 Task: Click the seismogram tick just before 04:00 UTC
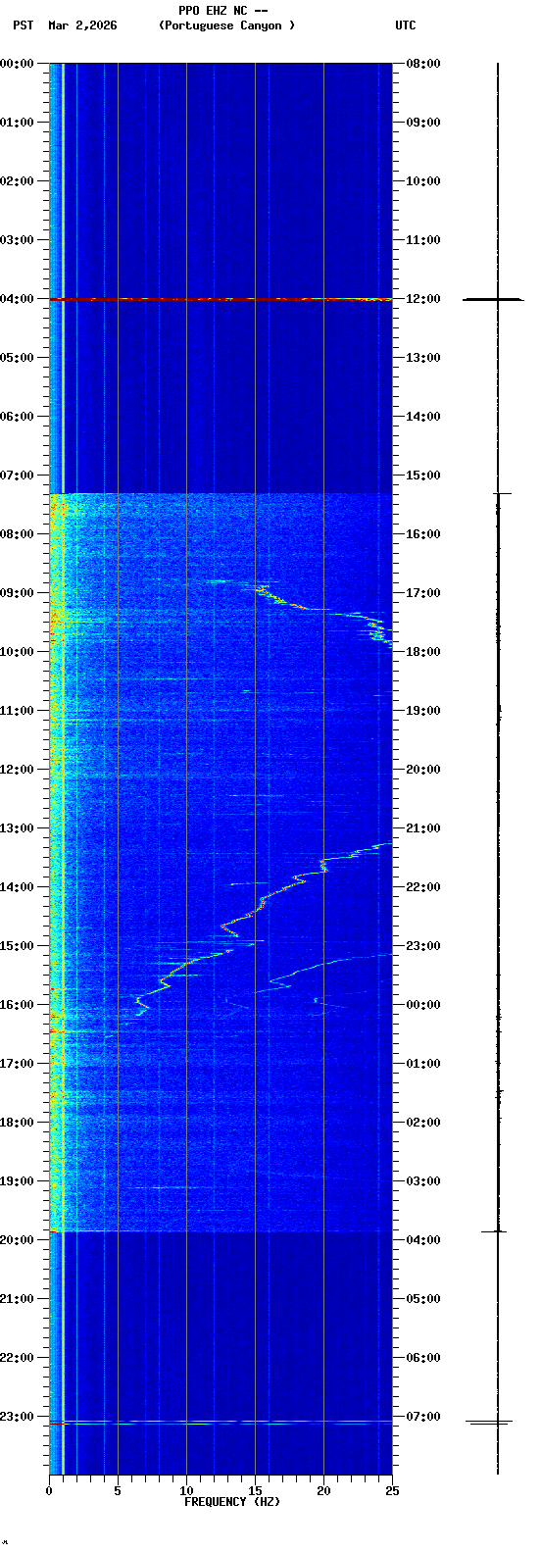tap(494, 1231)
